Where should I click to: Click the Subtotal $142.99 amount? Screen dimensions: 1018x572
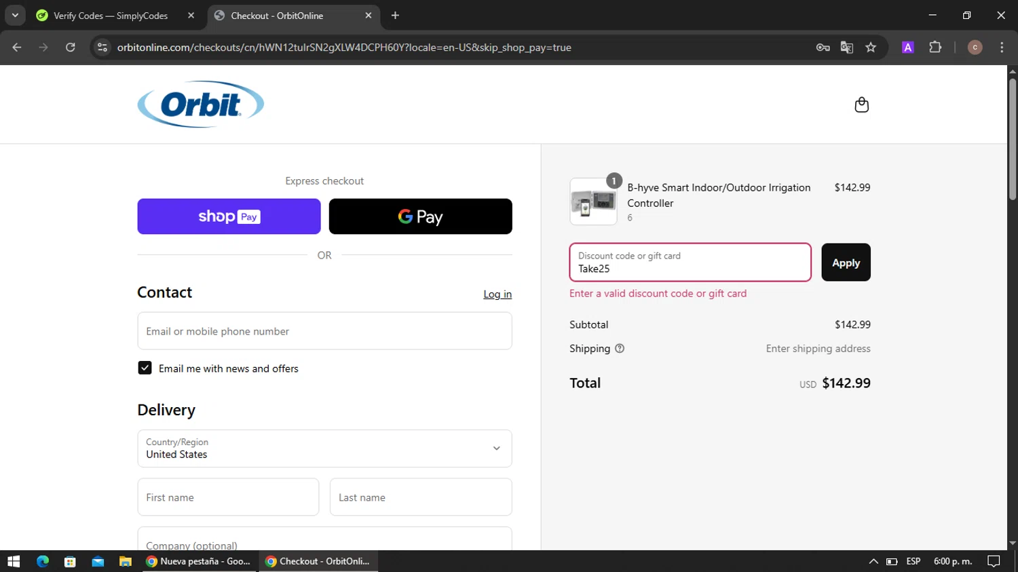pyautogui.click(x=852, y=324)
